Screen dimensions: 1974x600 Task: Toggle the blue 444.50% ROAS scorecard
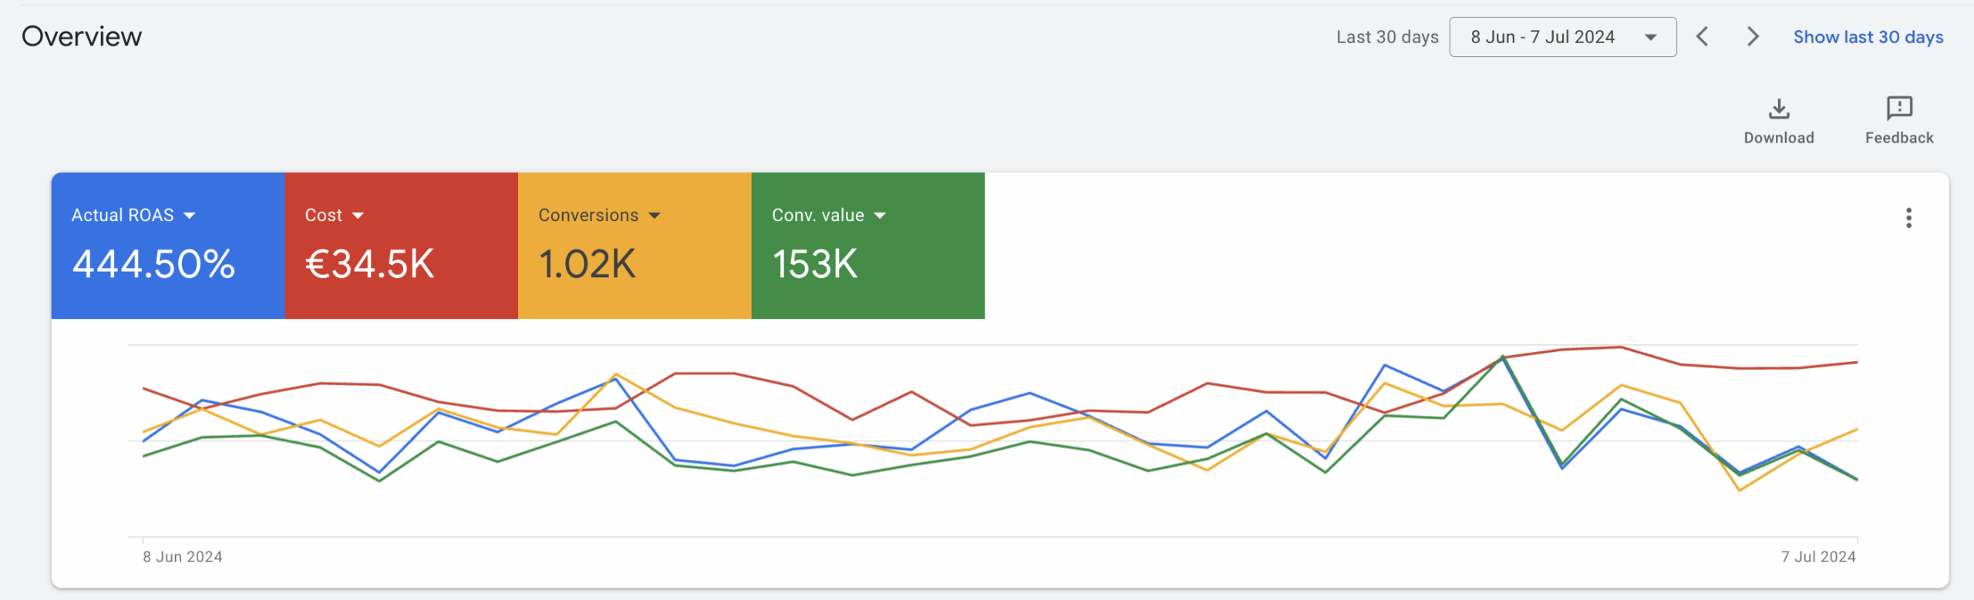point(168,266)
